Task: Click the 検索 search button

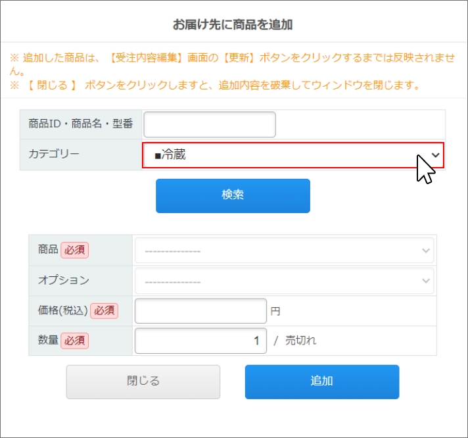Action: [233, 195]
